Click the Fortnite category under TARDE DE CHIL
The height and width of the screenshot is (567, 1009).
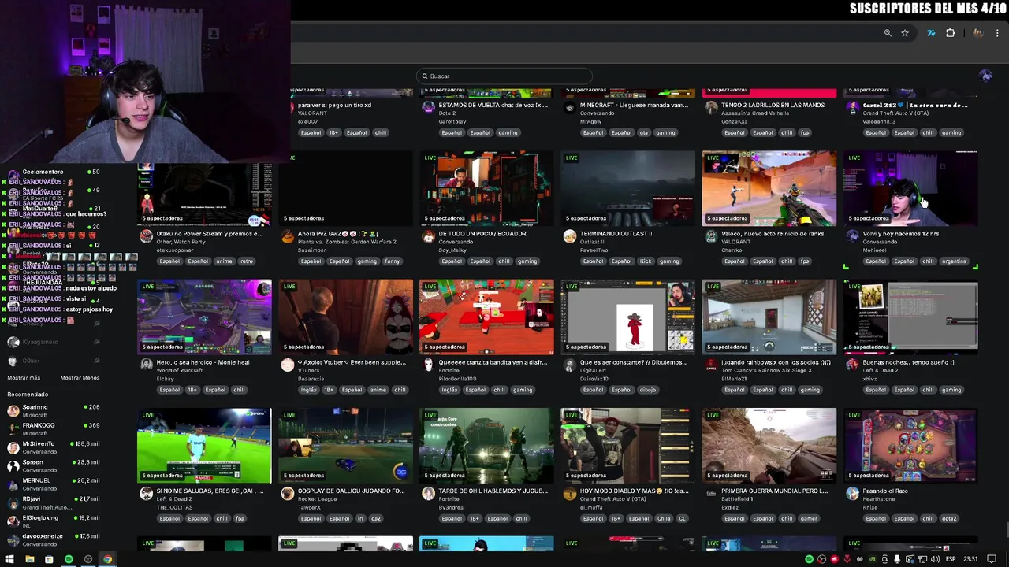click(449, 499)
